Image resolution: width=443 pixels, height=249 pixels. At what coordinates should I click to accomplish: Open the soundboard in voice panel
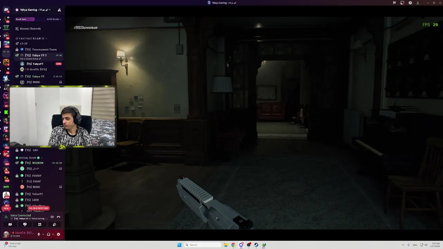(54, 224)
